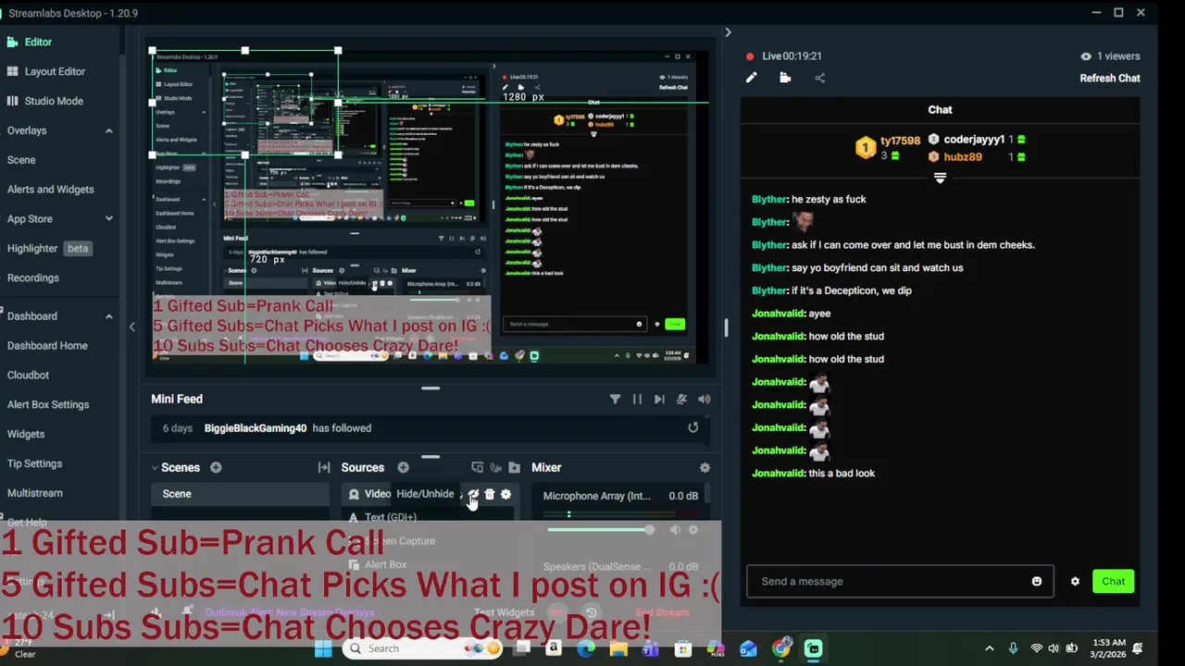Open scene transitions settings

pos(324,468)
